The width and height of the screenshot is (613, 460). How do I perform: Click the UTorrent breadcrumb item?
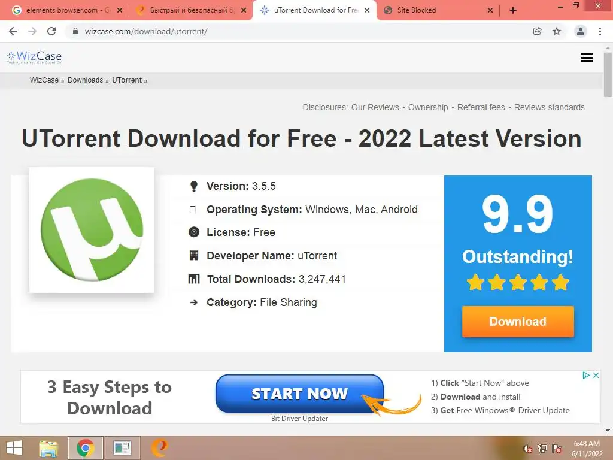point(127,80)
